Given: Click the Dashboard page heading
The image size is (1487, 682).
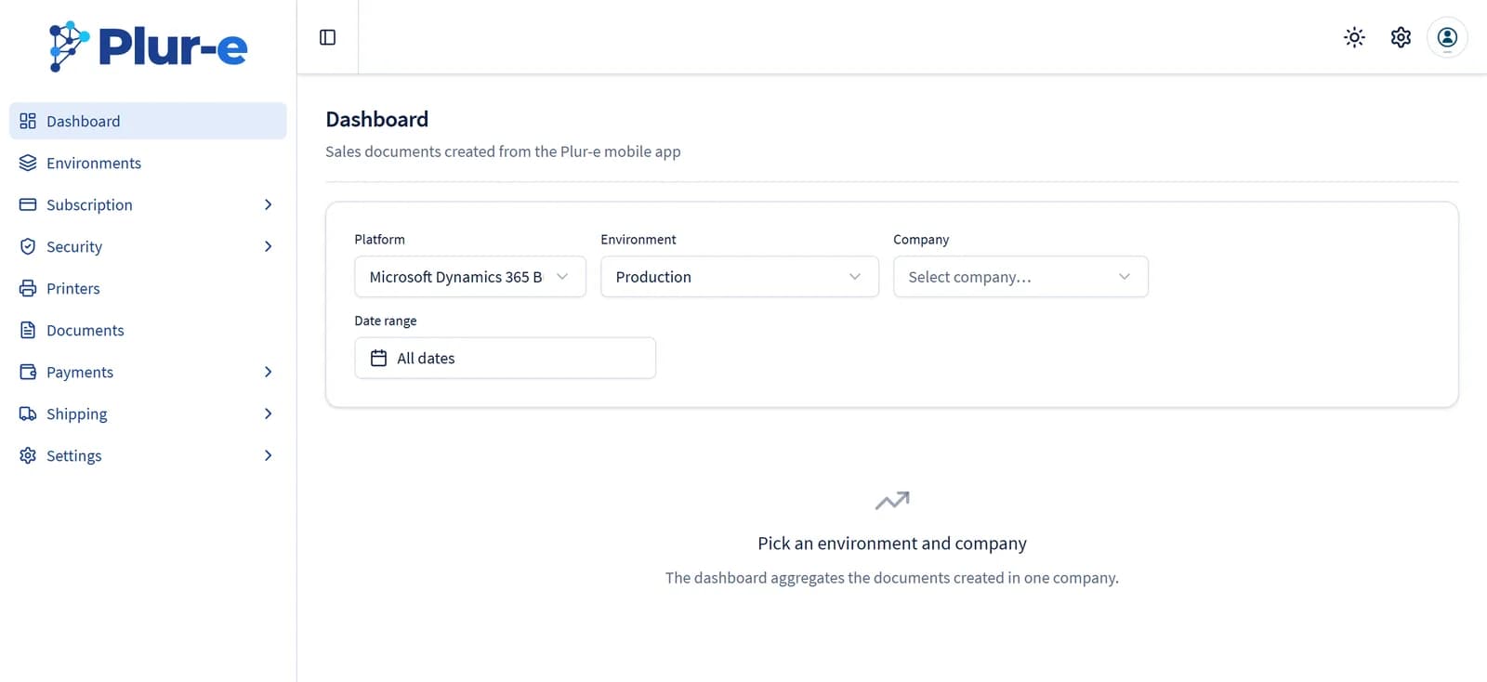Looking at the screenshot, I should coord(376,119).
